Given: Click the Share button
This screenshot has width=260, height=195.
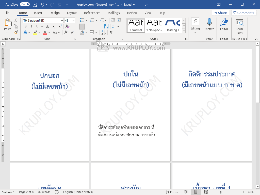Looking at the screenshot, I should click(x=220, y=13).
